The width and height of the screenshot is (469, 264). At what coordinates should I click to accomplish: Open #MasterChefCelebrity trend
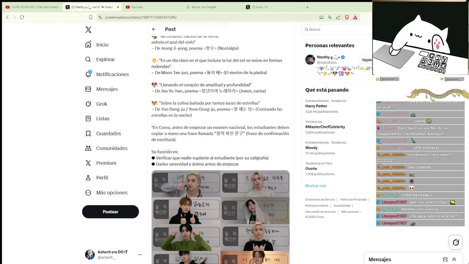(x=325, y=127)
